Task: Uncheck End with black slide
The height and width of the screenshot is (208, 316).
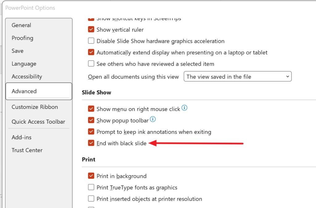Action: click(x=91, y=143)
